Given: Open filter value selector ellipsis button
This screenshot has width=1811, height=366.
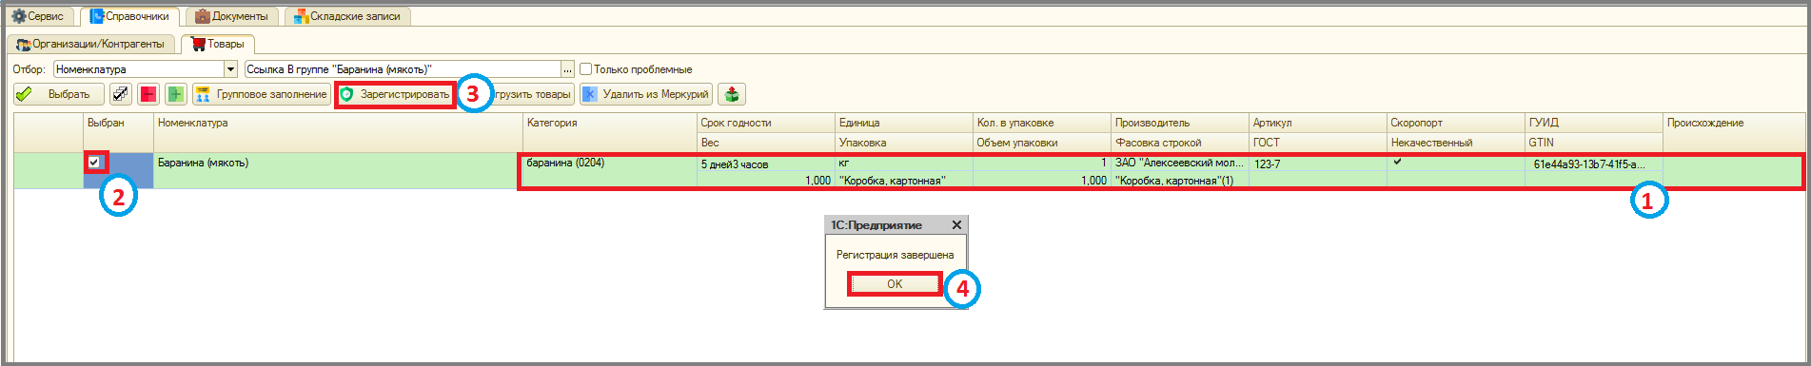Looking at the screenshot, I should click(x=568, y=69).
